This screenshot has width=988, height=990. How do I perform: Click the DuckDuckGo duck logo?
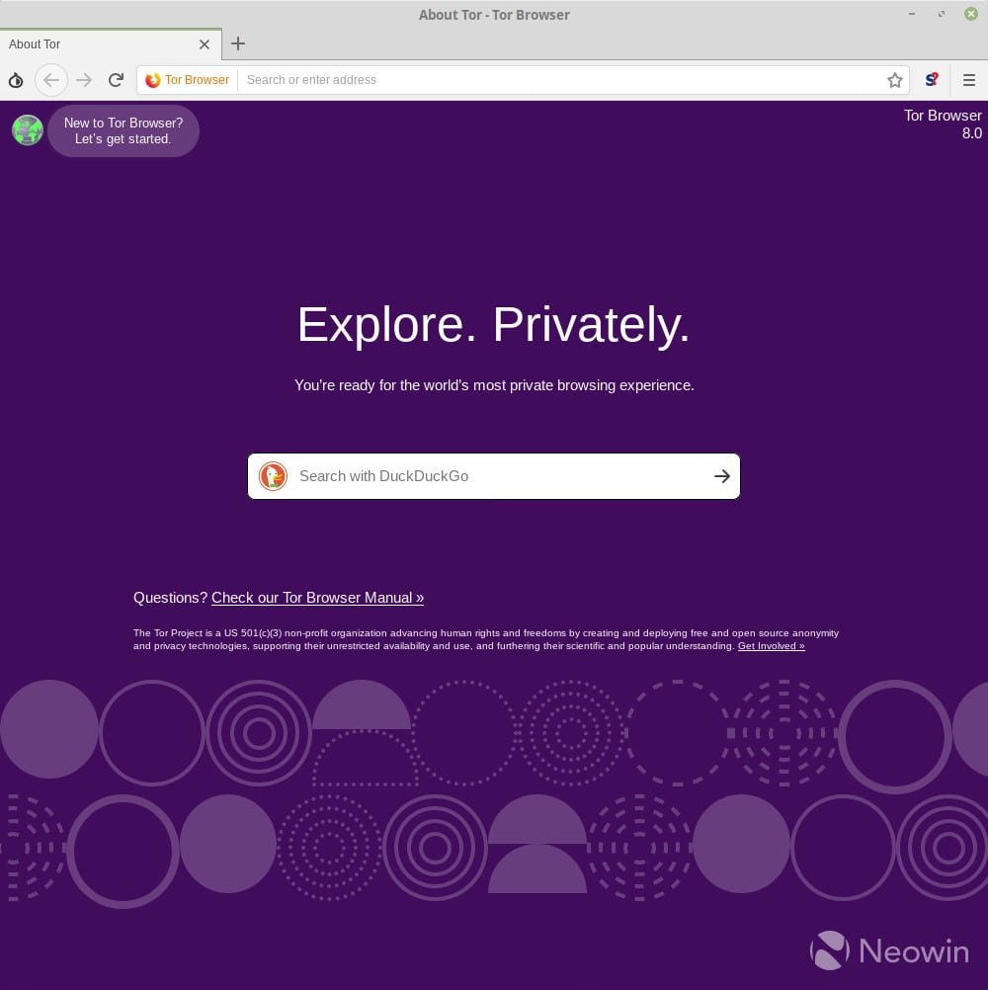274,476
